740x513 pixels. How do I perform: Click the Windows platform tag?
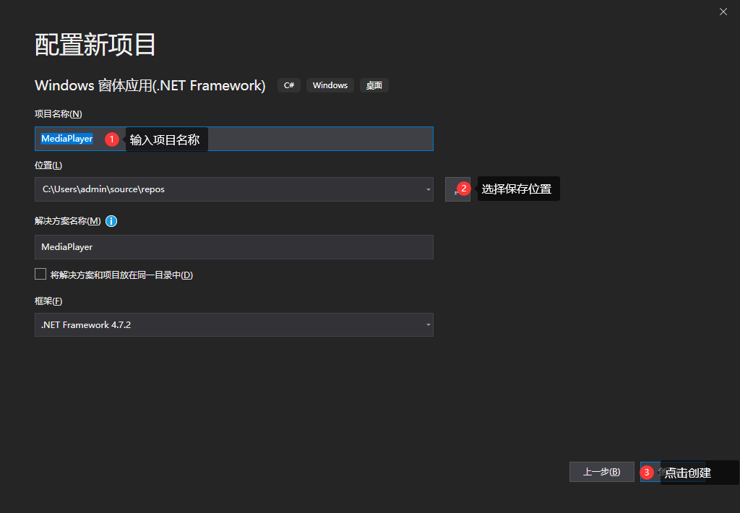pos(330,85)
